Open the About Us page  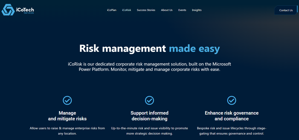[x=167, y=10]
